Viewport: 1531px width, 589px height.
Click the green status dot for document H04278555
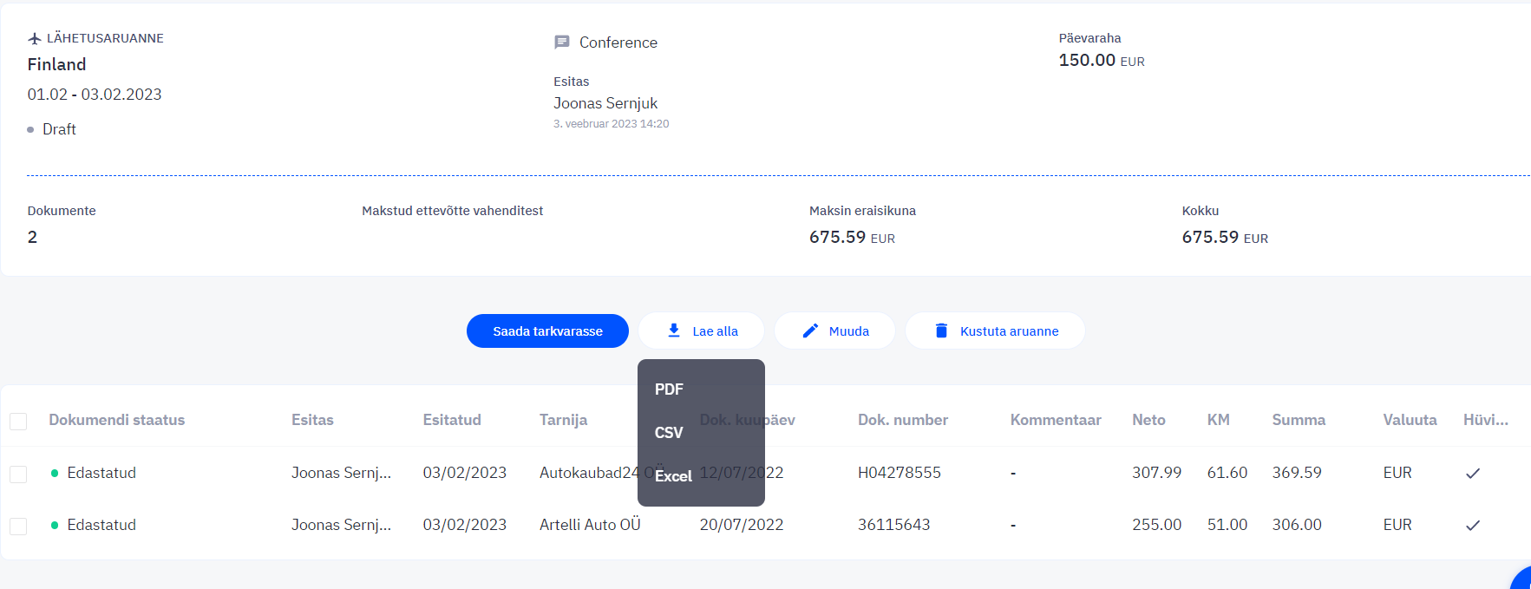(55, 473)
